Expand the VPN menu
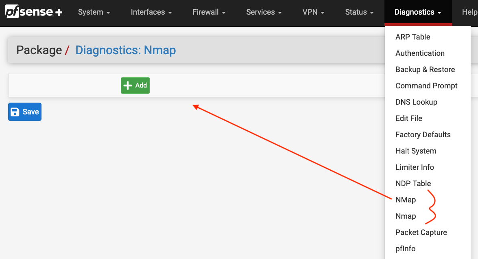This screenshot has height=259, width=478. pyautogui.click(x=313, y=12)
